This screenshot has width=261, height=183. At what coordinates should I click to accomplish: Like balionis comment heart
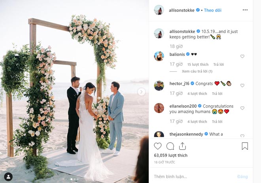(x=242, y=56)
